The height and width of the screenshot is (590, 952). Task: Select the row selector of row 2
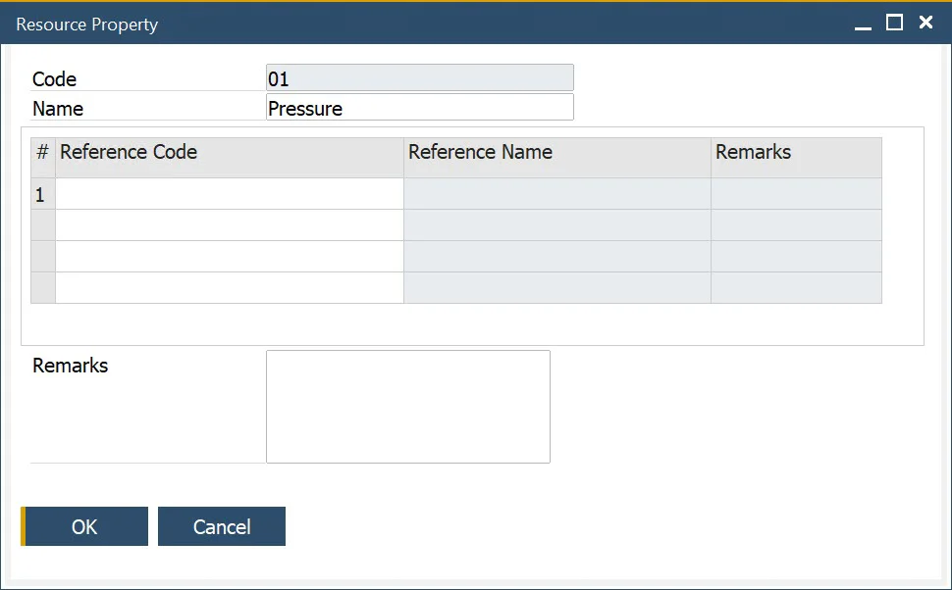(40, 225)
